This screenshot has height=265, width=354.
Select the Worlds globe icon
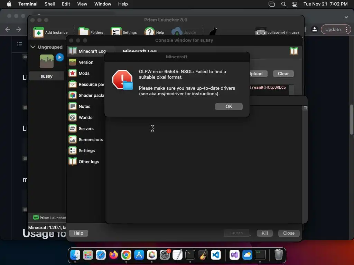point(73,117)
